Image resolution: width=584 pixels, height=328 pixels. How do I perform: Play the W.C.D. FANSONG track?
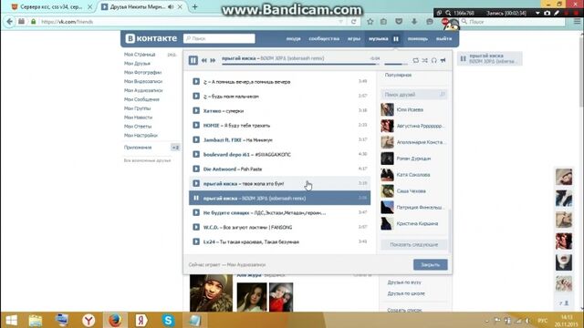(x=196, y=227)
